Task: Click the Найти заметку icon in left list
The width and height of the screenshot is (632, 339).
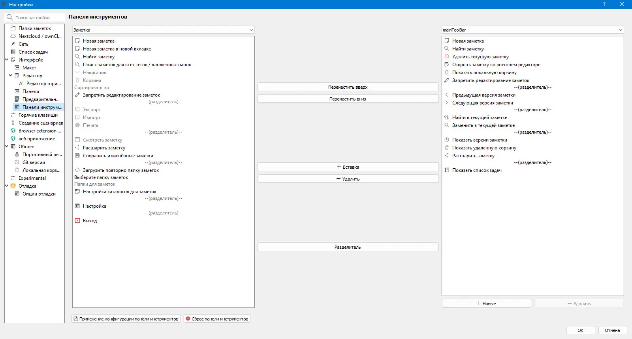Action: 77,57
